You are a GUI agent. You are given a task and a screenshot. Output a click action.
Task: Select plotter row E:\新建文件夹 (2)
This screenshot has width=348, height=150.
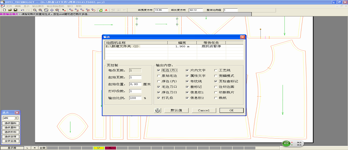(x=174, y=46)
